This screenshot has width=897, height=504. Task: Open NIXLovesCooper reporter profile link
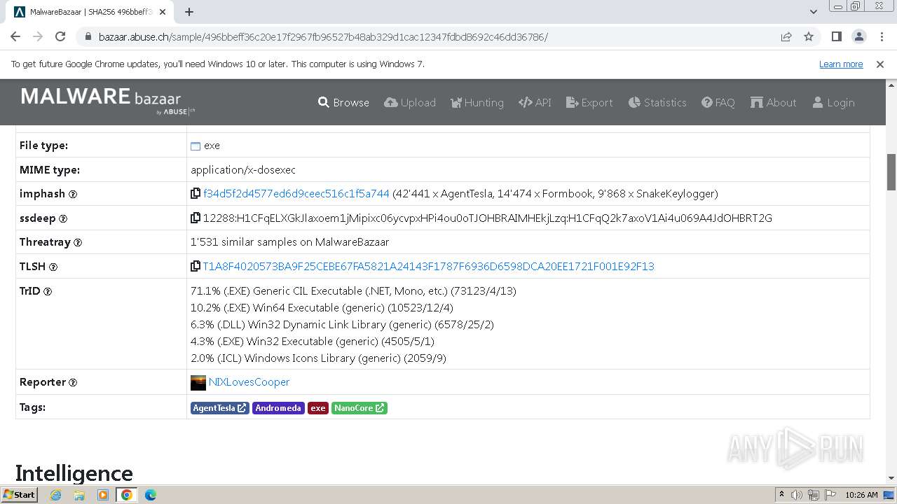(249, 382)
